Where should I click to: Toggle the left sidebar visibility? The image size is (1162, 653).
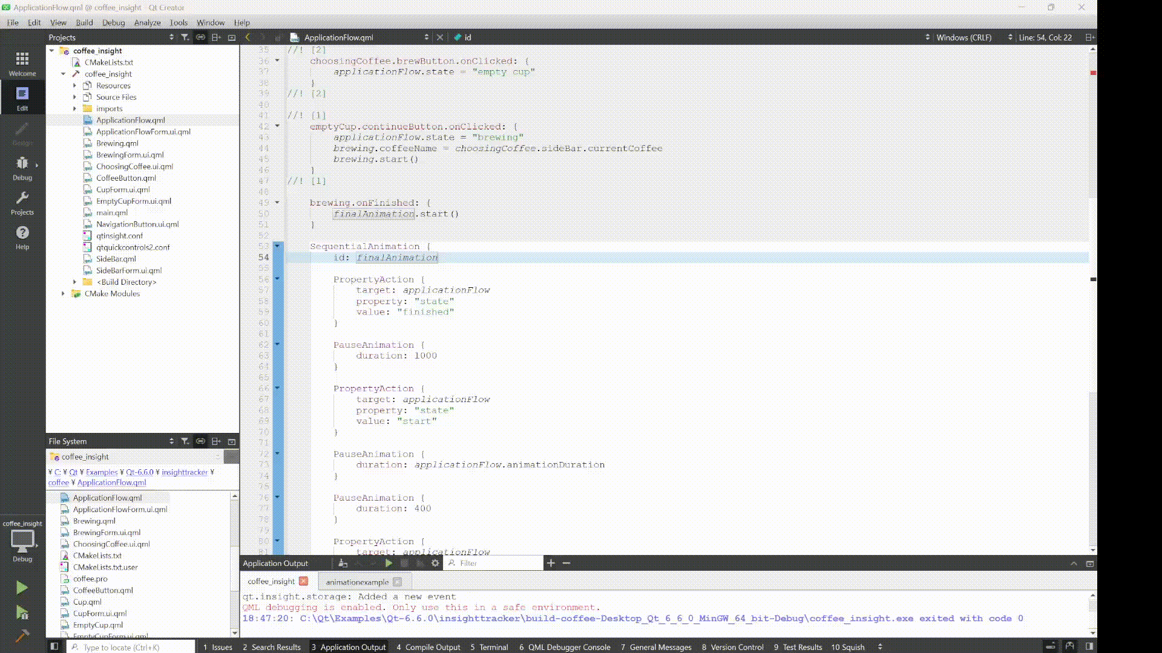[x=54, y=646]
